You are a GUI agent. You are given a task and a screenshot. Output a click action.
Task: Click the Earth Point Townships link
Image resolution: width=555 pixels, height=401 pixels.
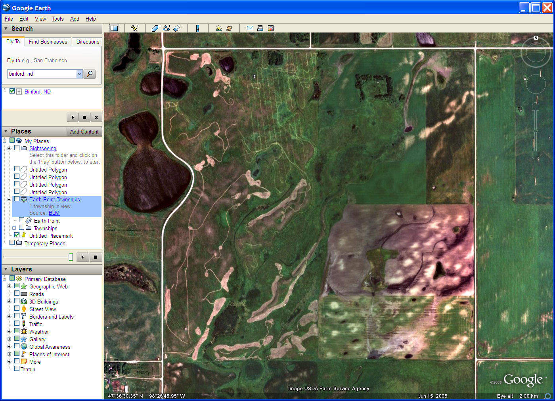pos(55,199)
